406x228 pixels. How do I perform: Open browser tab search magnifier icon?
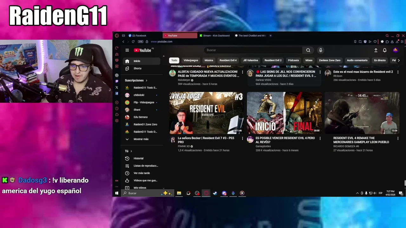tap(387, 35)
